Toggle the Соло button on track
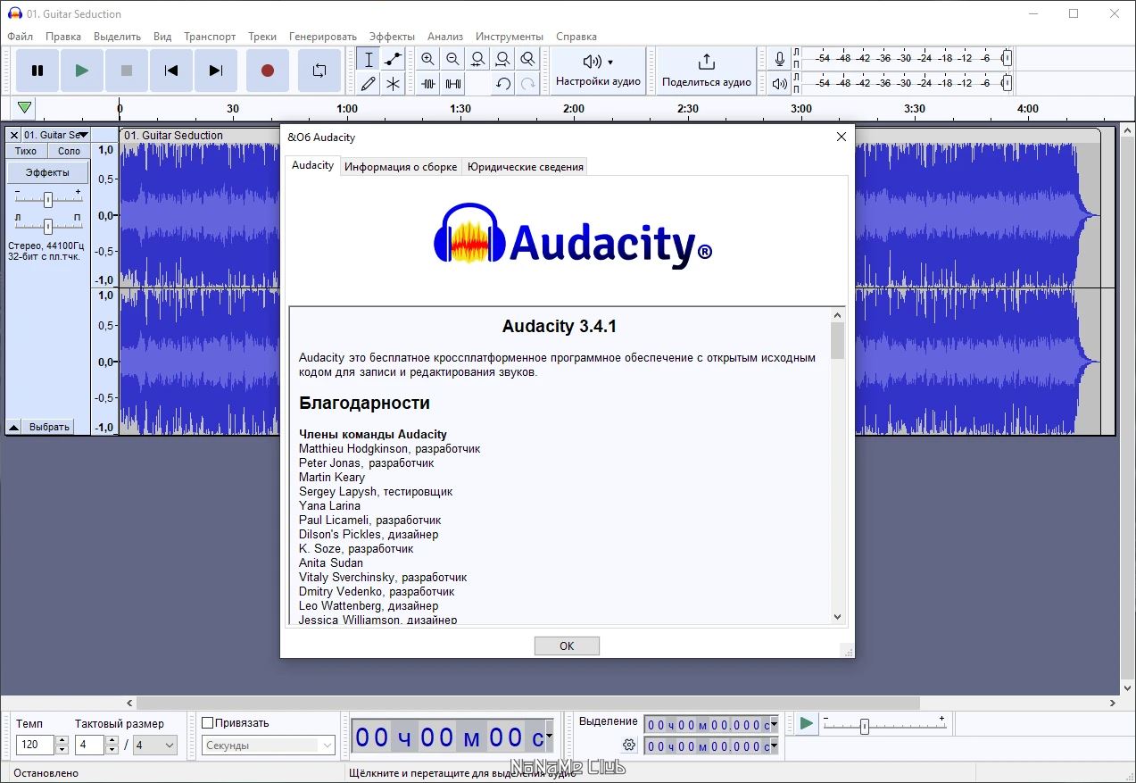The image size is (1136, 783). (69, 151)
